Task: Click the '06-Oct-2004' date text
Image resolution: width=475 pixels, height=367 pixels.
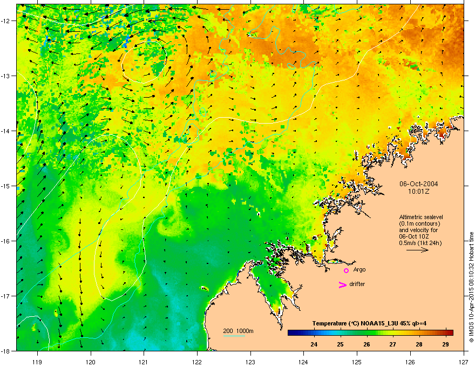Action: (418, 184)
